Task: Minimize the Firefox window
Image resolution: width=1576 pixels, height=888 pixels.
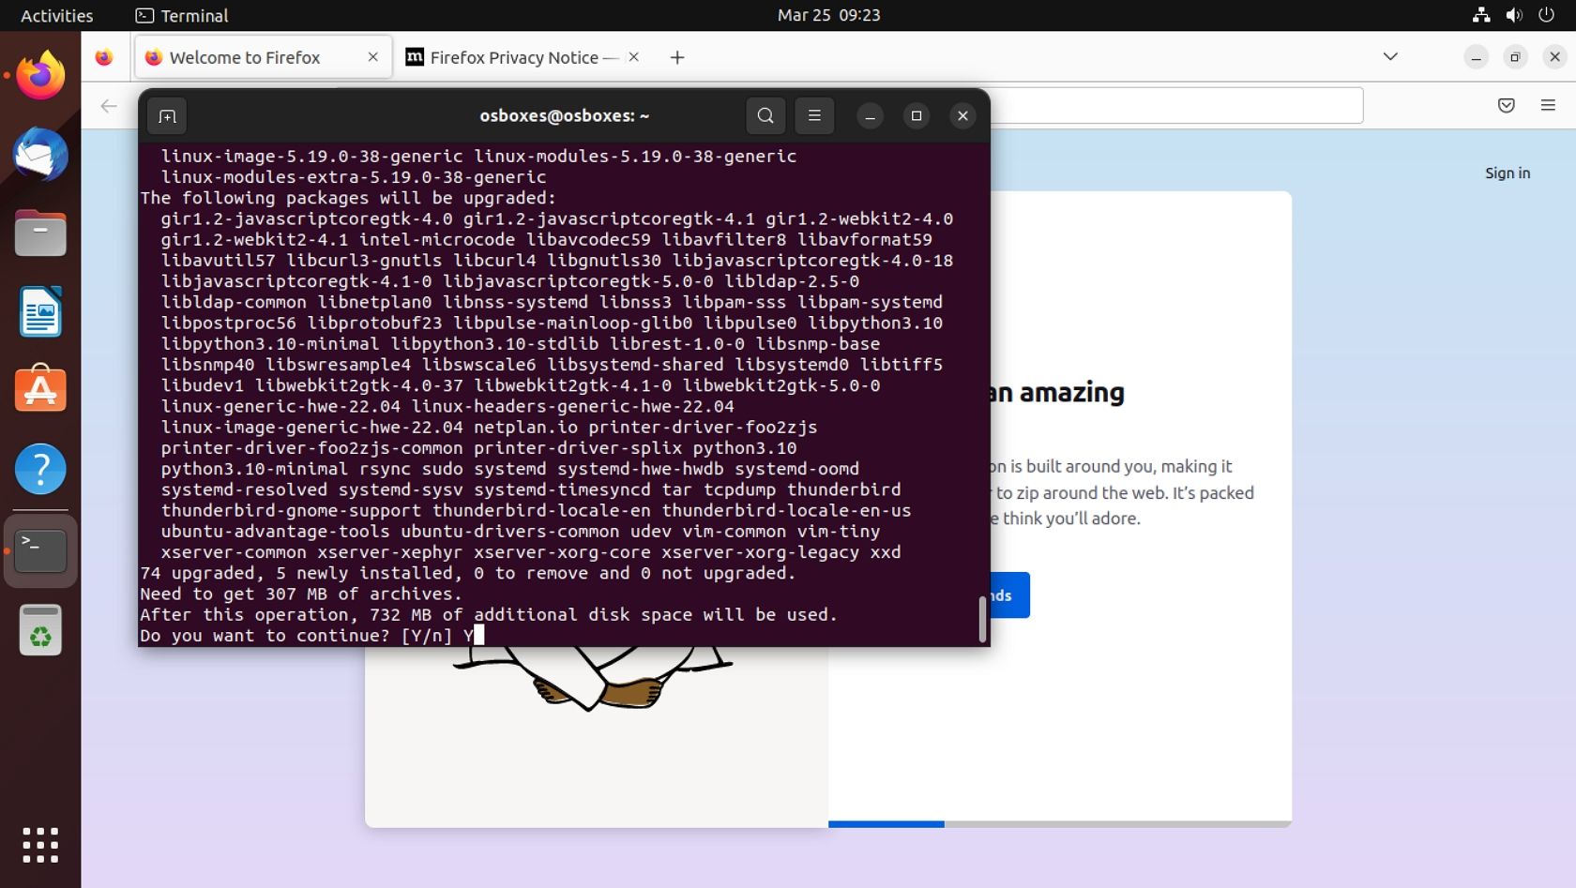Action: [x=1476, y=57]
